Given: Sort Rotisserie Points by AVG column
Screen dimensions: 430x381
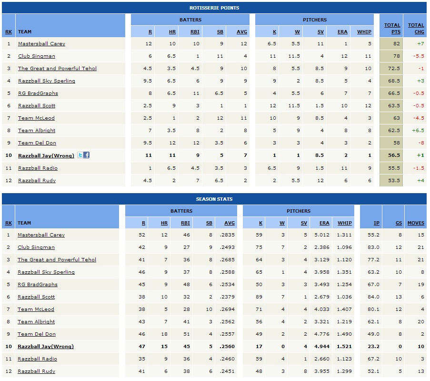Looking at the screenshot, I should point(242,32).
